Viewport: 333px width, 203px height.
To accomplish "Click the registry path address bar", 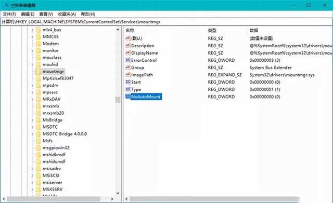I will [166, 22].
